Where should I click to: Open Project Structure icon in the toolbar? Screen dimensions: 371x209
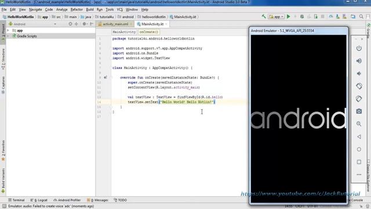(x=353, y=17)
